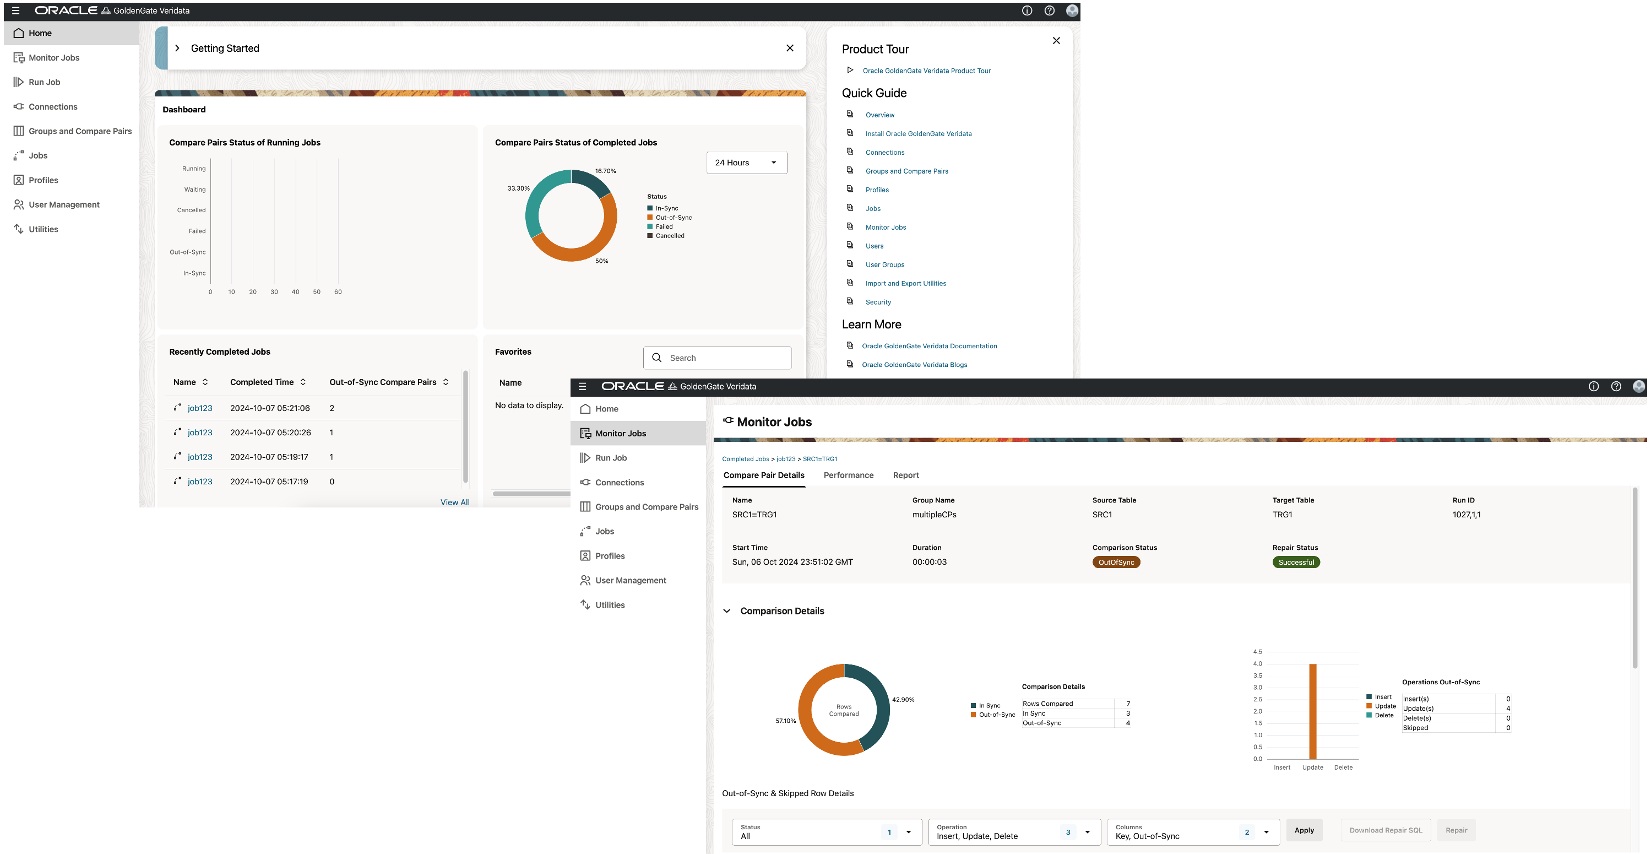Select Profiles in the lower sidebar
This screenshot has height=854, width=1651.
610,556
